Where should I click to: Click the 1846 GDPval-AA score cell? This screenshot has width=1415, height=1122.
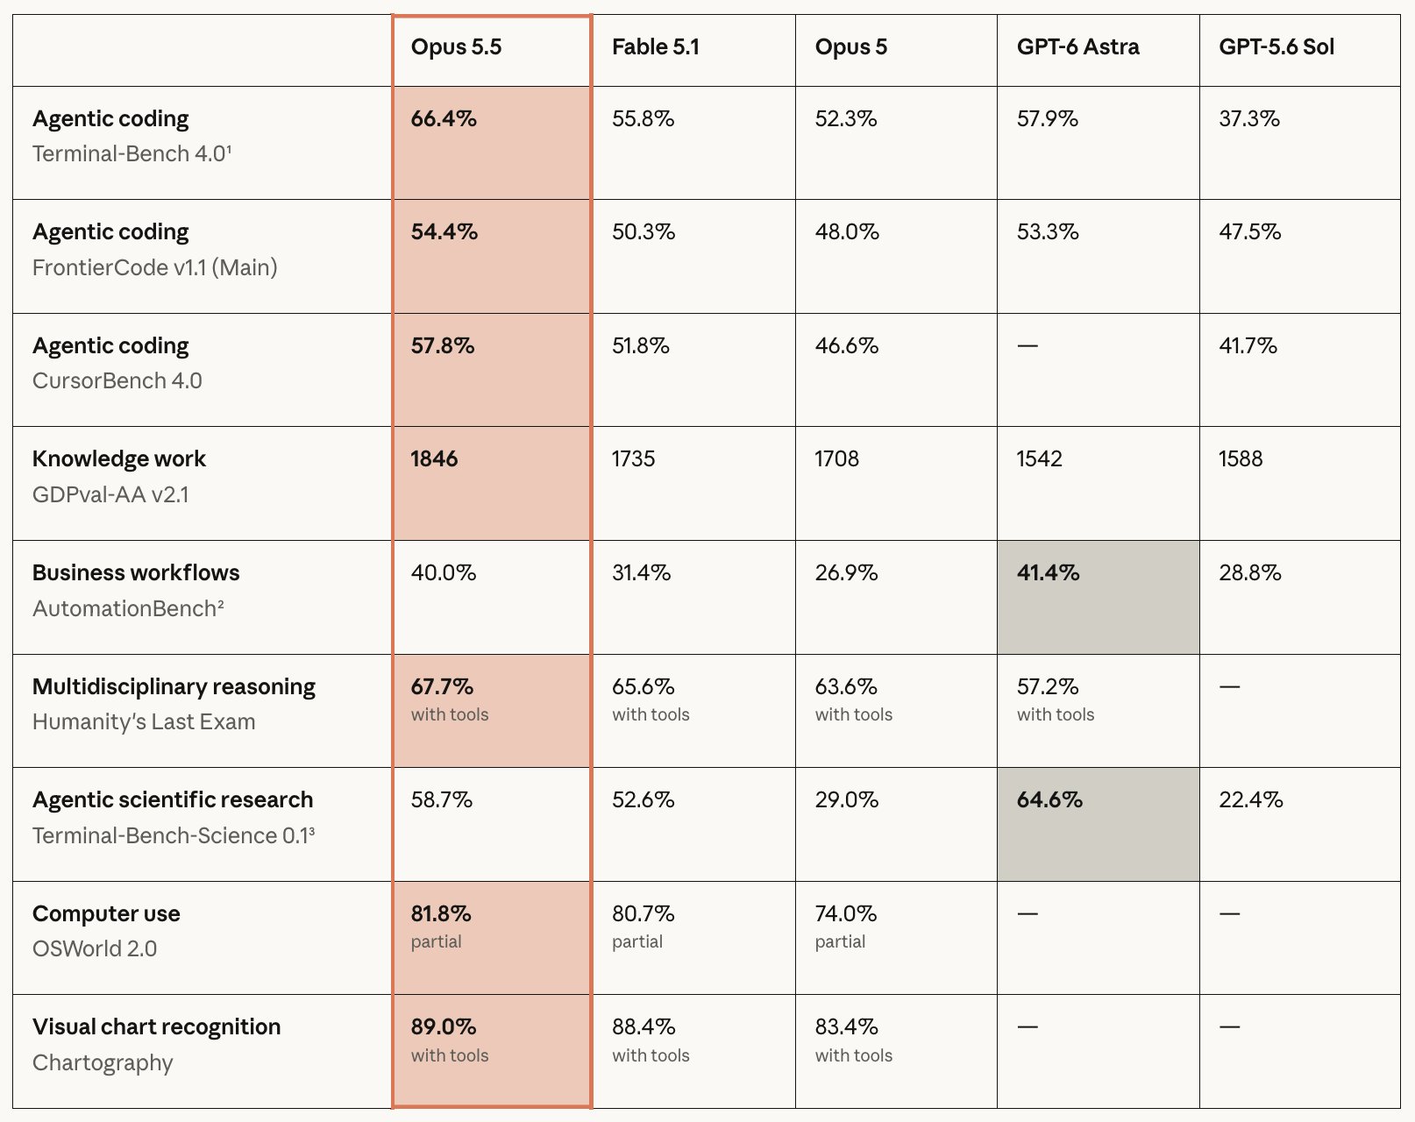[x=492, y=484]
